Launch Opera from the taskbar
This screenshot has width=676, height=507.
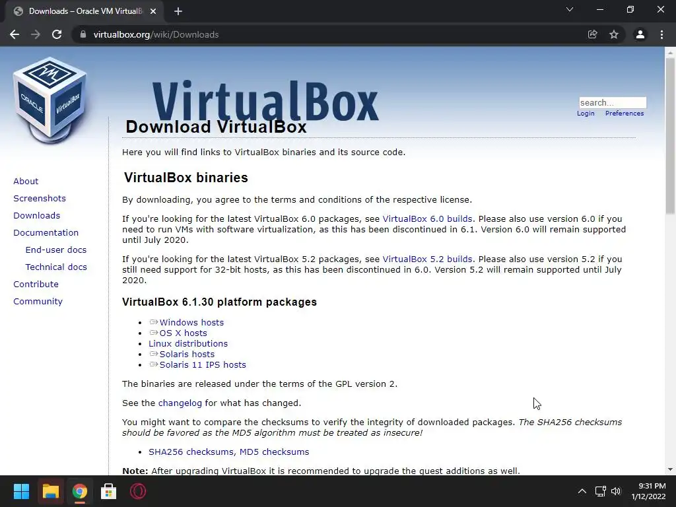tap(138, 491)
